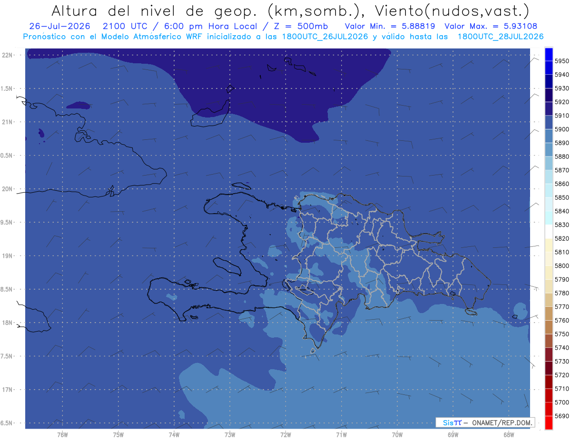Click the 72W longitude axis label
Viewport: 571px width, 441px height.
285,434
